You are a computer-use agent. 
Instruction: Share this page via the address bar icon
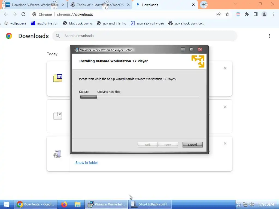pyautogui.click(x=219, y=14)
